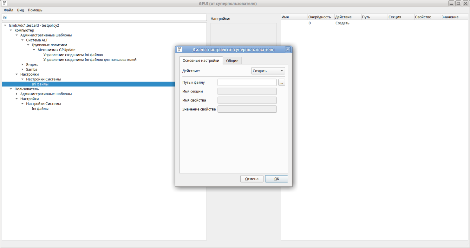Maximize the GPUI main window
This screenshot has height=248, width=470.
(x=458, y=3)
